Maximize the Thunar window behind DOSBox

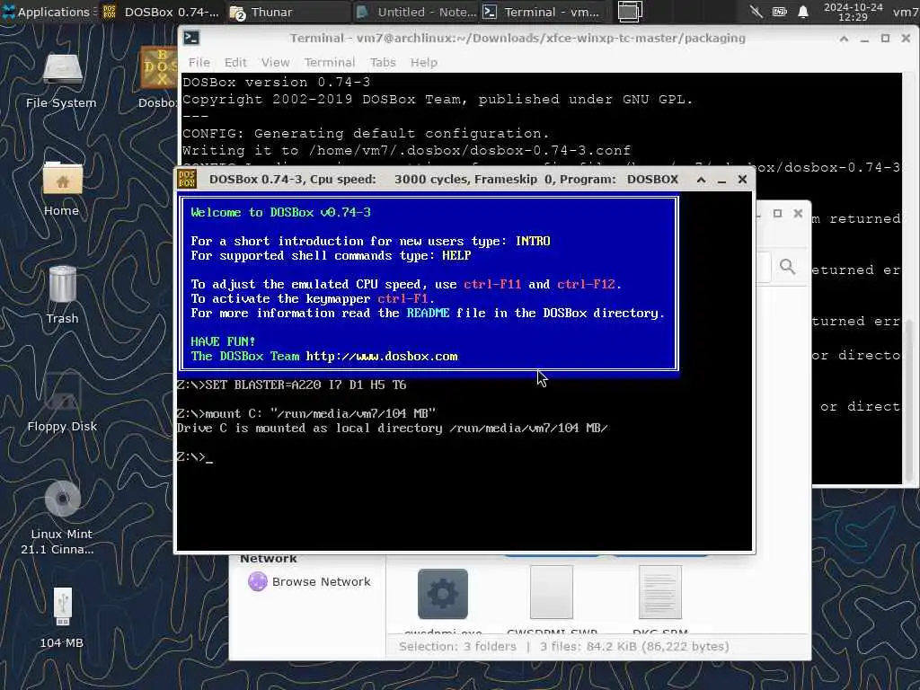[x=777, y=214]
